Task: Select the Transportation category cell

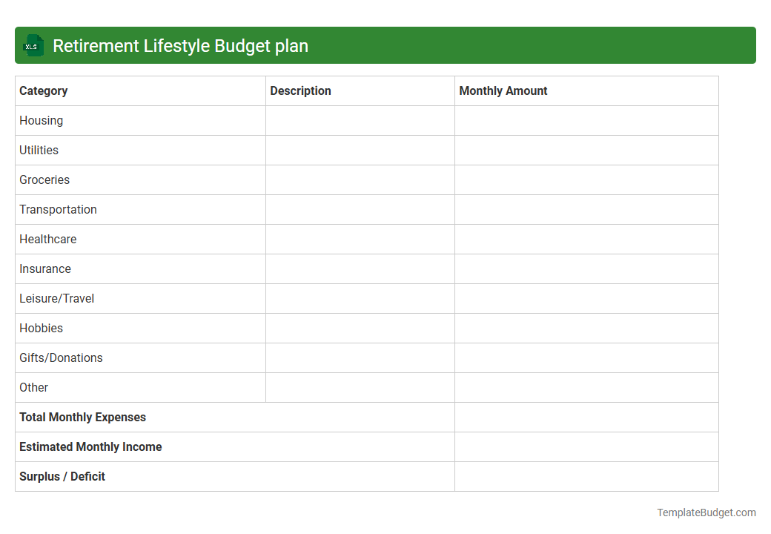Action: [x=58, y=209]
